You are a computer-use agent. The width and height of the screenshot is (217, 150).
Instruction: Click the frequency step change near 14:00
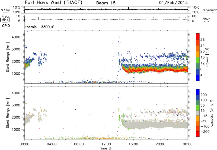click(x=120, y=18)
